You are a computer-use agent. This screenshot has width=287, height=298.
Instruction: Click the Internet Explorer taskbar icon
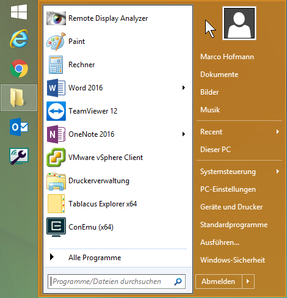point(19,38)
